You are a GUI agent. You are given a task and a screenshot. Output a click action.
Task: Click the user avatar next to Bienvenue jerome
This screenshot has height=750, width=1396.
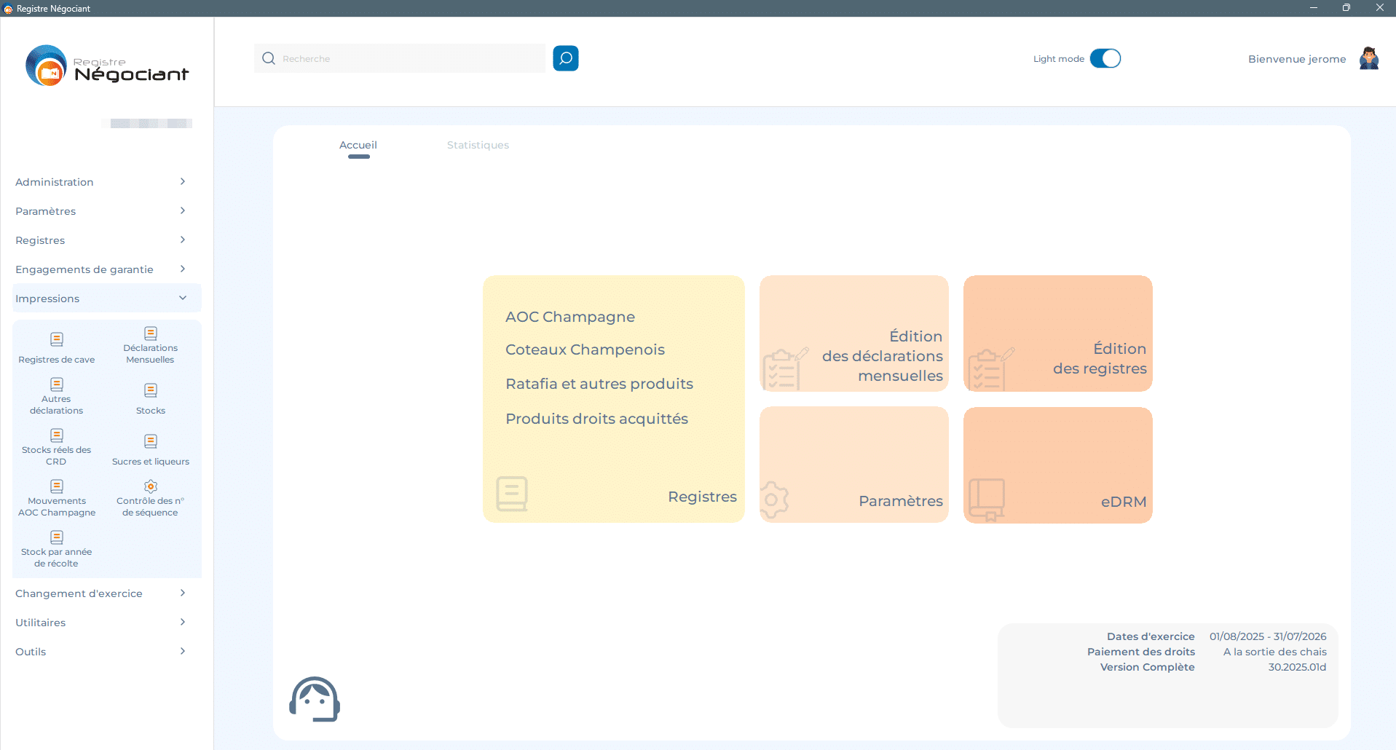tap(1368, 58)
